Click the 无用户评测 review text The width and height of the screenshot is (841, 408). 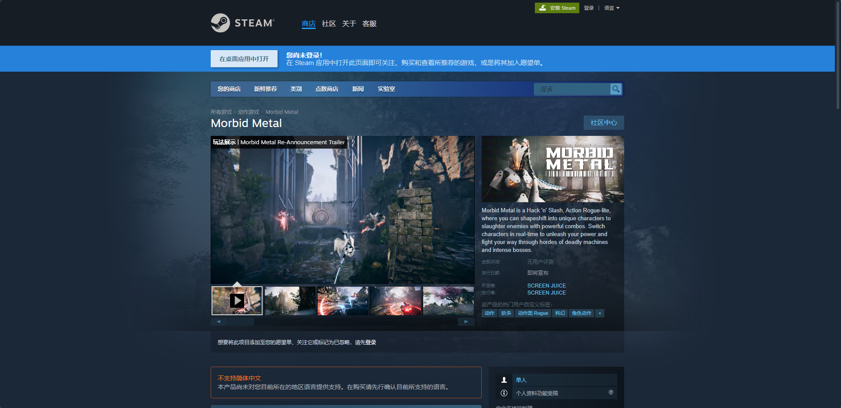point(541,262)
